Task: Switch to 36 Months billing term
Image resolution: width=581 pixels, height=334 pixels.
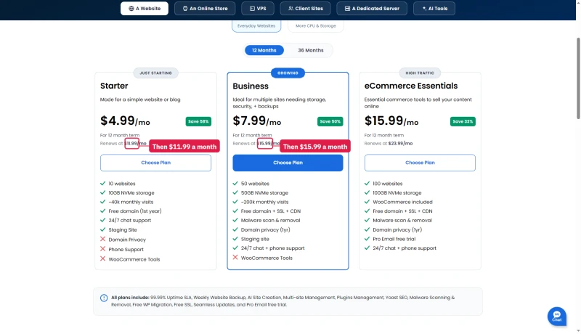Action: pos(311,50)
